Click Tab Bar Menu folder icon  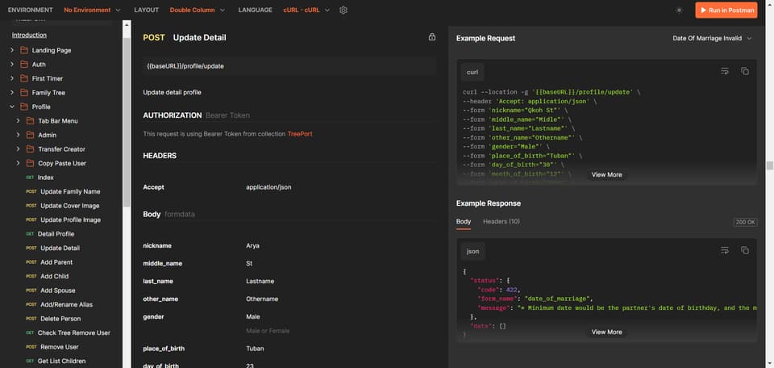pyautogui.click(x=30, y=121)
